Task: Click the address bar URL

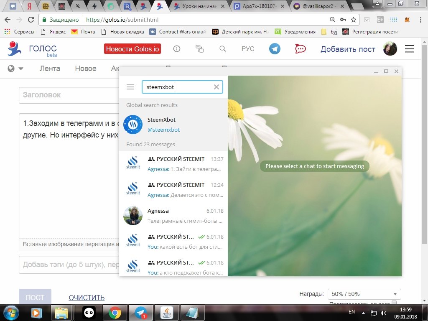Action: 122,20
